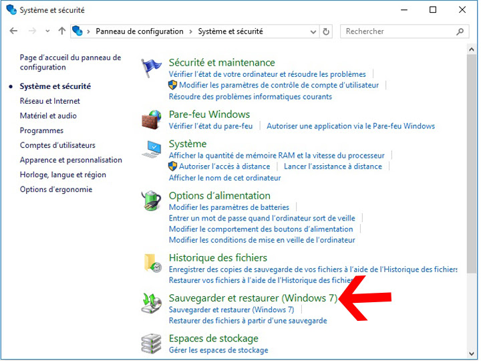Open Apparence et personnalisation category
The width and height of the screenshot is (481, 361).
tap(71, 160)
